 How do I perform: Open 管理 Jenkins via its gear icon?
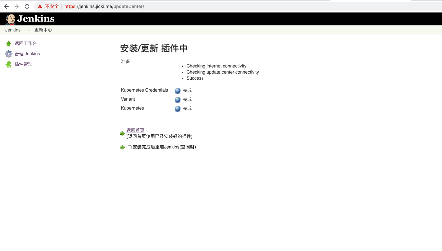coord(8,53)
